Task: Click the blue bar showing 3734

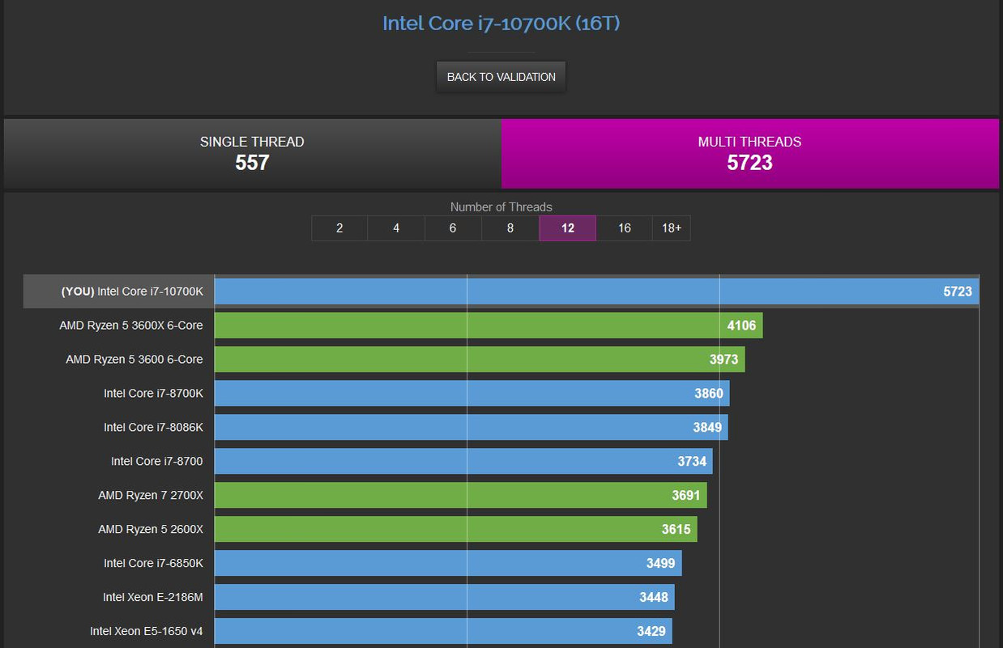Action: pyautogui.click(x=463, y=462)
